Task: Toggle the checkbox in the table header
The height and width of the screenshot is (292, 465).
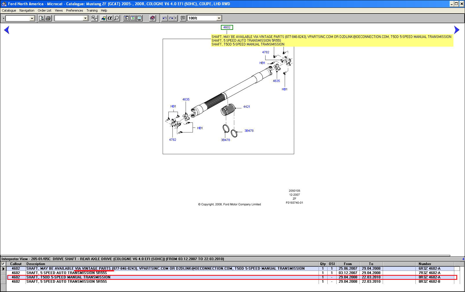Action: click(x=3, y=264)
